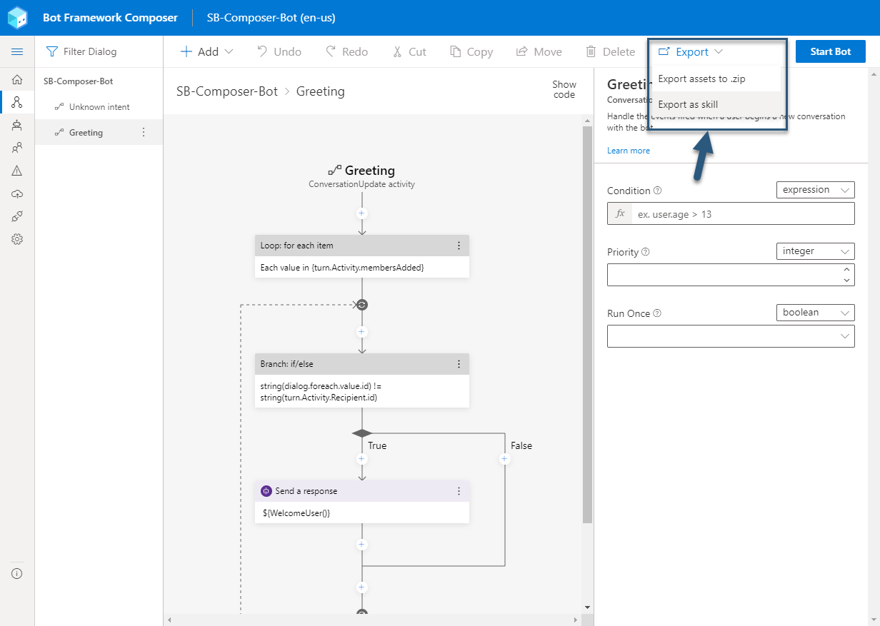Click the Condition expression input field

coord(743,213)
